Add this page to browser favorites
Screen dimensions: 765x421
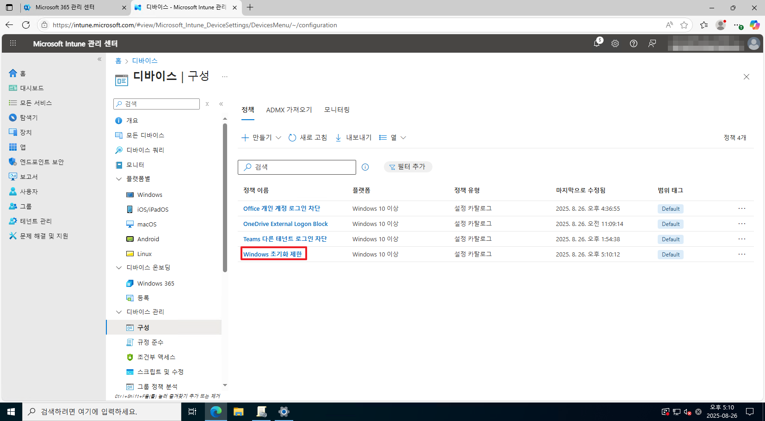coord(684,25)
